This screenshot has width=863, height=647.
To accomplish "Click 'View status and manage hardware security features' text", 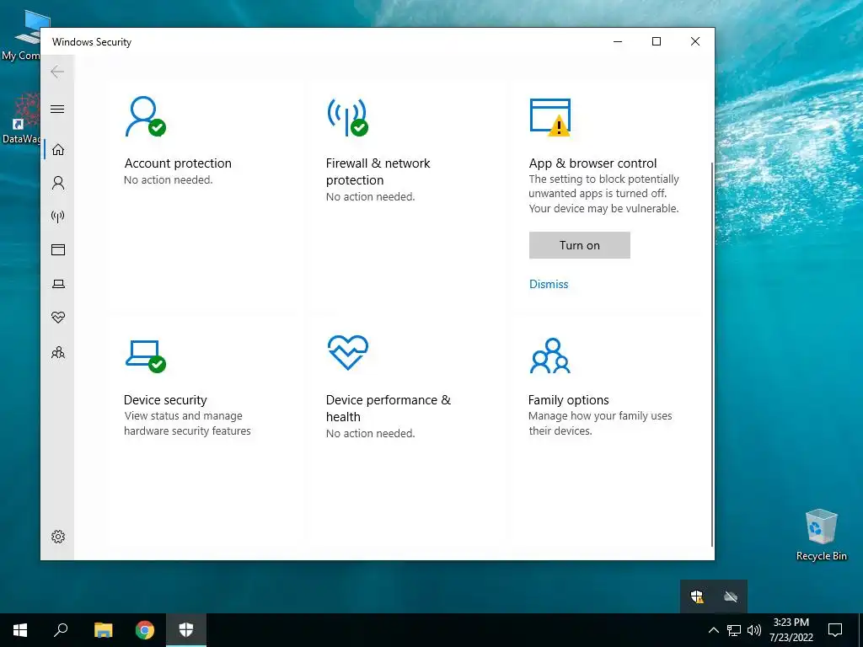I will 187,423.
